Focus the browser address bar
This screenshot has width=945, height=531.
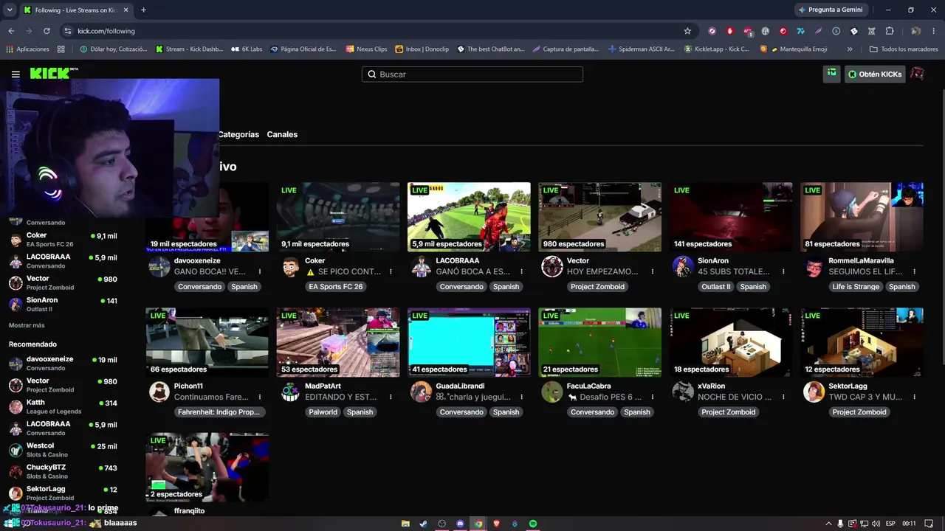click(x=377, y=31)
